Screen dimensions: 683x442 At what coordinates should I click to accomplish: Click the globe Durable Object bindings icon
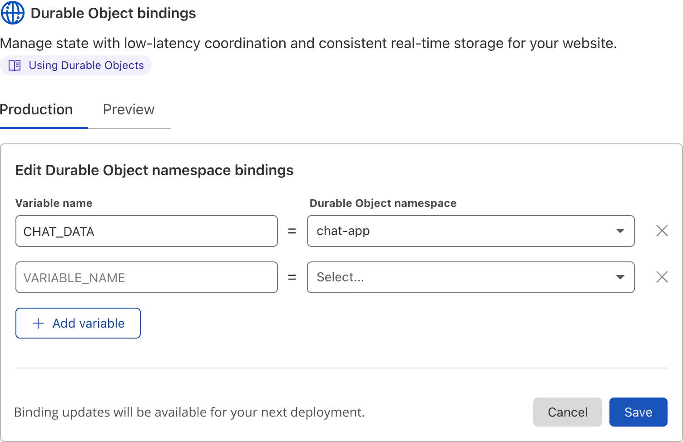(x=12, y=13)
